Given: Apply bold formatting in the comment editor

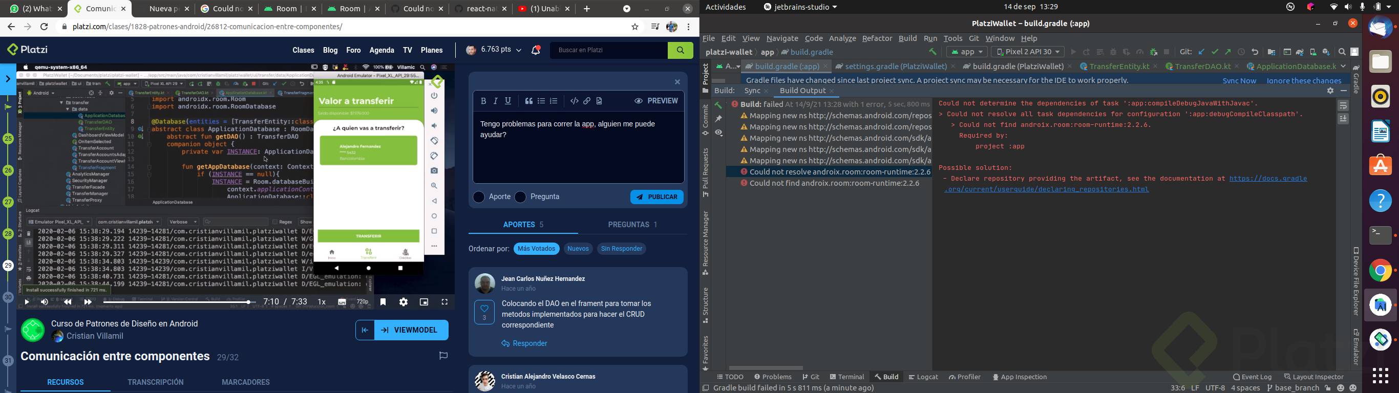Looking at the screenshot, I should pyautogui.click(x=483, y=101).
